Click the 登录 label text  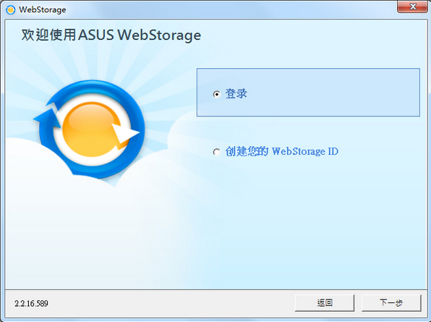click(x=236, y=93)
